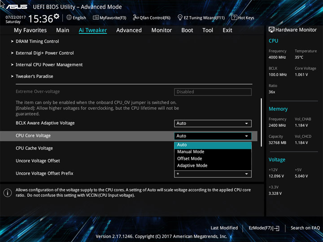Viewport: 323px width, 242px height.
Task: Choose Auto in the open dropdown list
Action: (x=213, y=145)
